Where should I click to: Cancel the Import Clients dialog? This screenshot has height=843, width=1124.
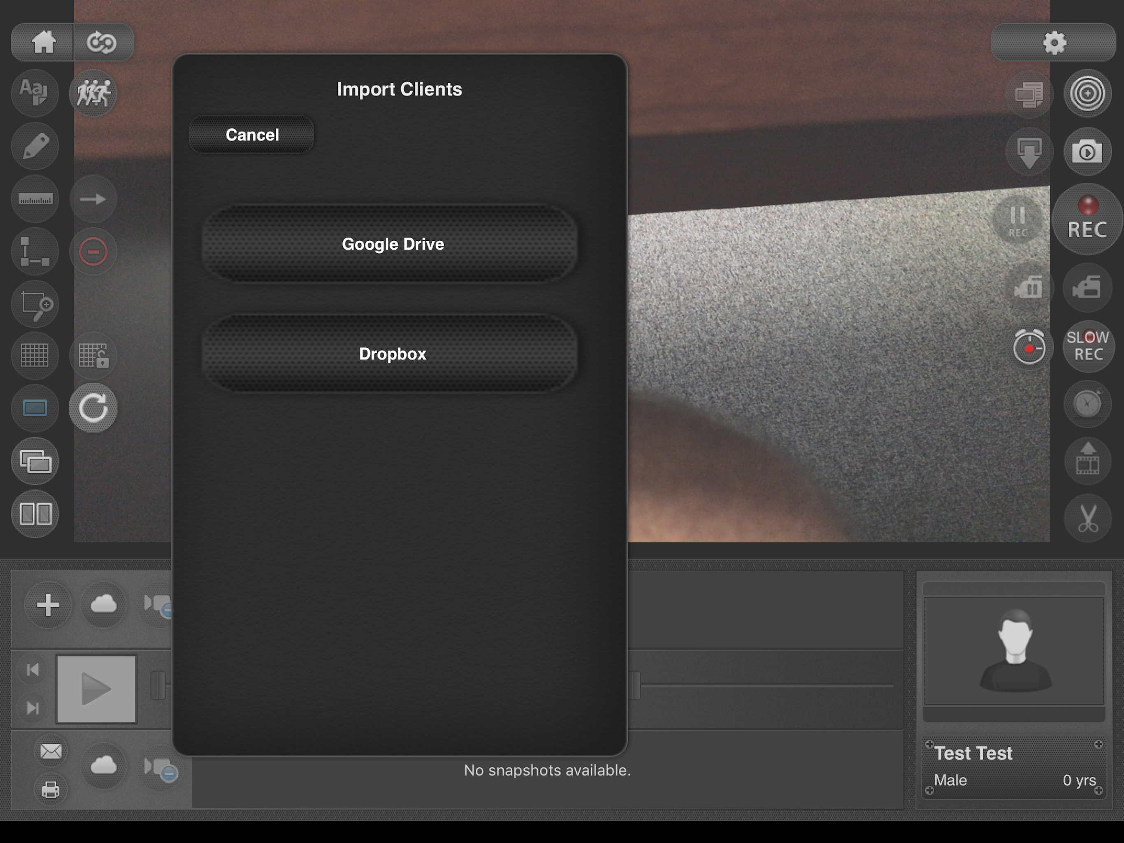pyautogui.click(x=251, y=135)
